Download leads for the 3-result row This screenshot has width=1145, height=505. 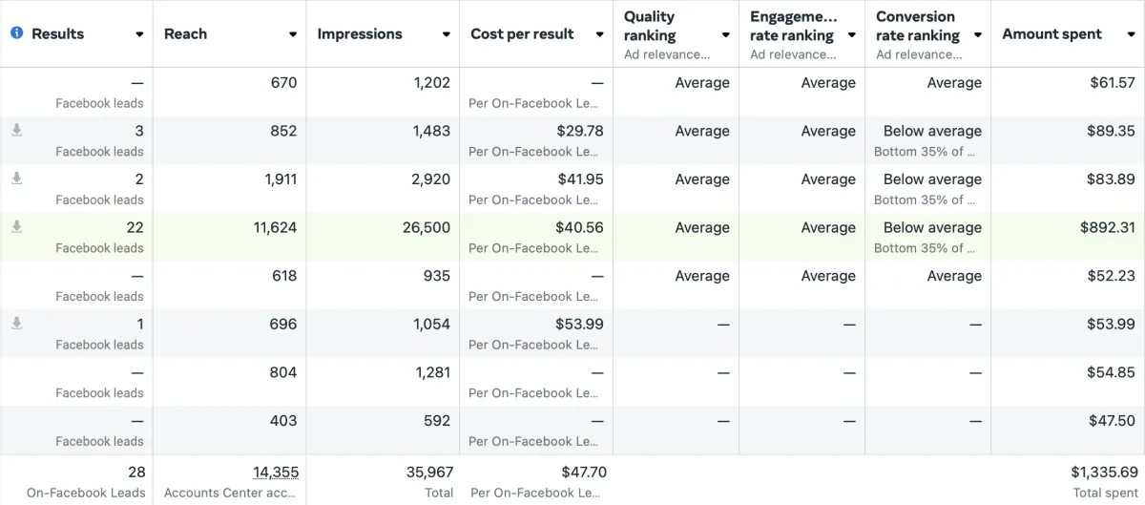[x=16, y=130]
